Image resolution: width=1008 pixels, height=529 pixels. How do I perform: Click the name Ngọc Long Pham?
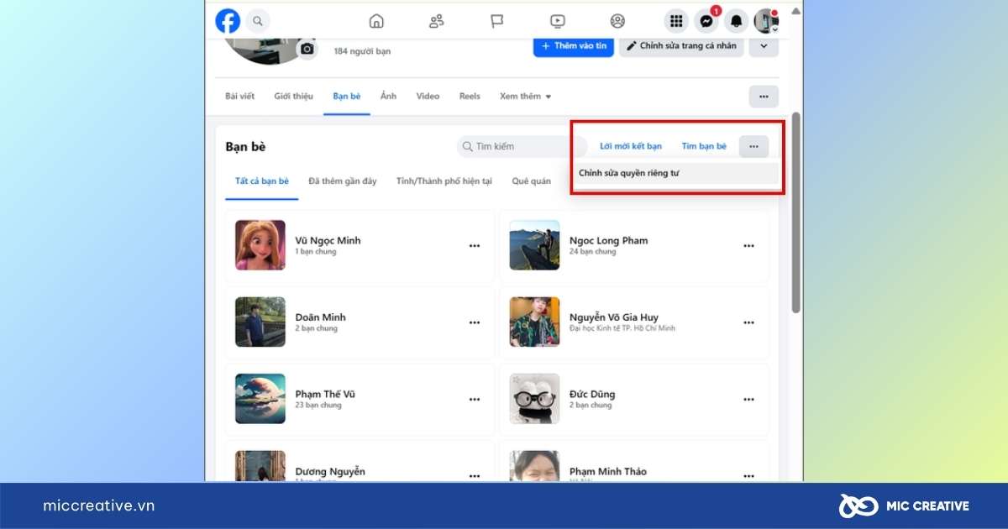pyautogui.click(x=609, y=240)
